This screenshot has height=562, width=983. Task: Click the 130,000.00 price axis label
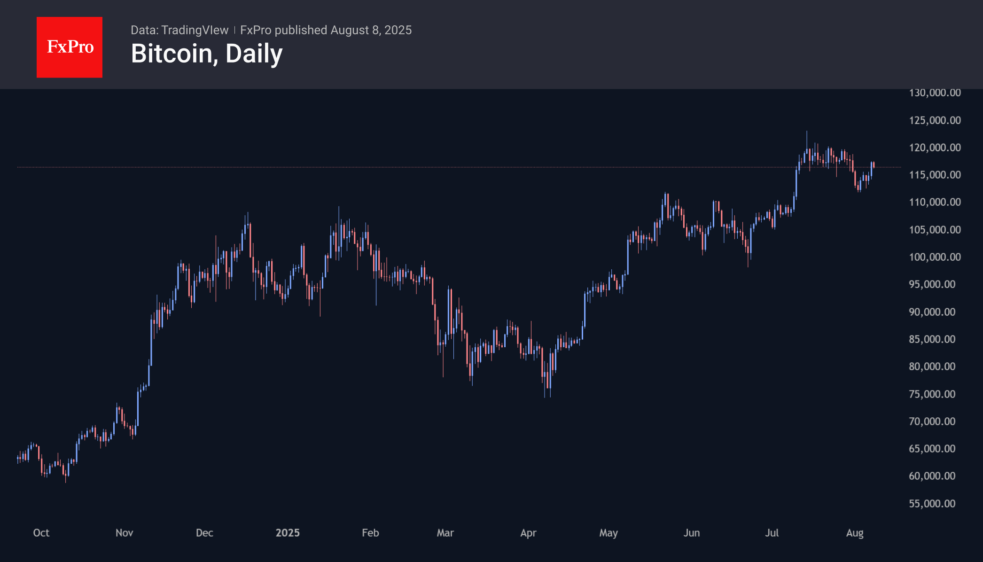[x=935, y=93]
